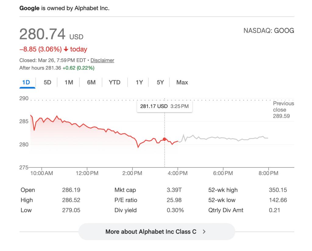Switch to the 5D chart tab
This screenshot has height=251, width=312.
(47, 82)
